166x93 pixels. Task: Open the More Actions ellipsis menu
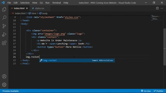tap(162, 8)
